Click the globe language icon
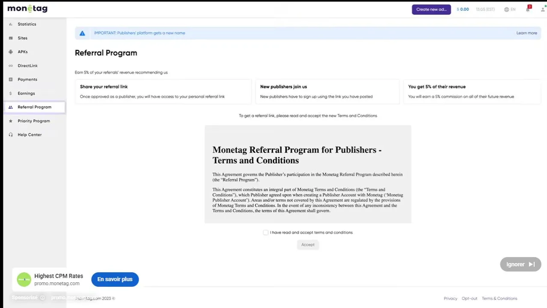Image resolution: width=547 pixels, height=308 pixels. 507,9
